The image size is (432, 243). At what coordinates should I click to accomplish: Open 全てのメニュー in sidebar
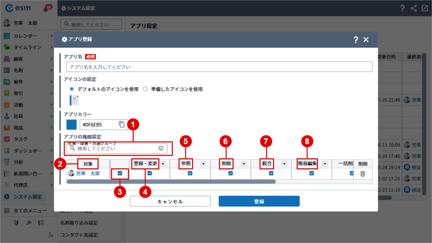pyautogui.click(x=30, y=211)
